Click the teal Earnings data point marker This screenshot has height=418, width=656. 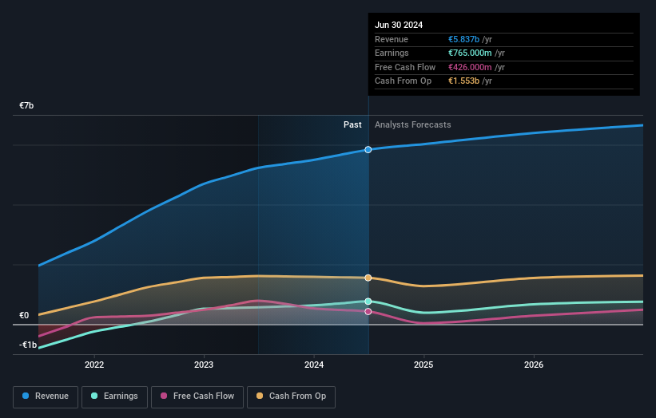(368, 301)
